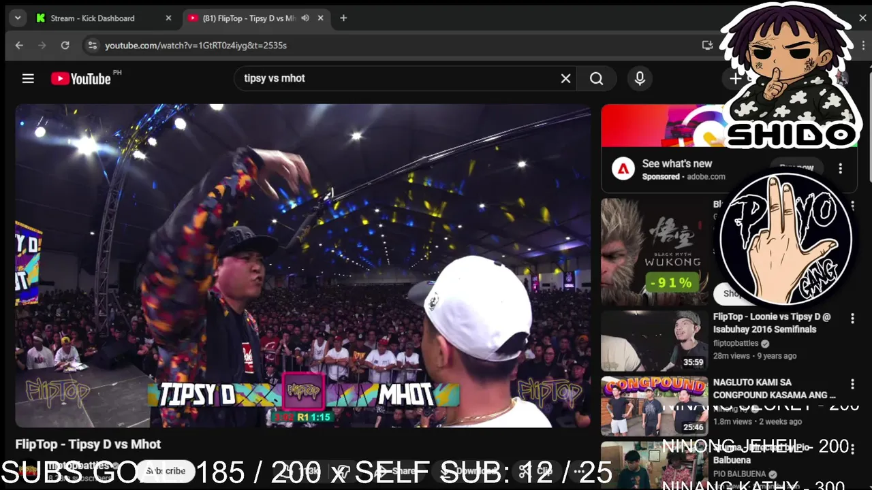The height and width of the screenshot is (490, 872).
Task: Open more options for Loonie vs Tipsy D
Action: 852,318
